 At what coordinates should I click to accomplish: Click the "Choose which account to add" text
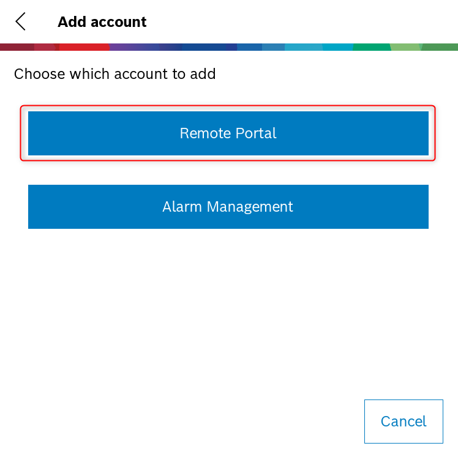point(114,75)
